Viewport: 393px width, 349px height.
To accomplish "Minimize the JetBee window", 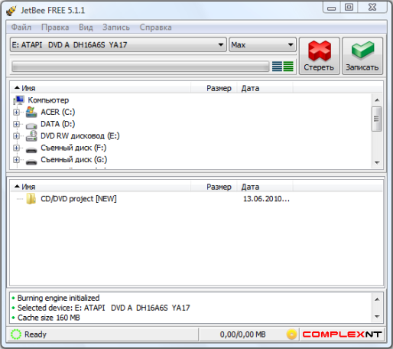I will tap(331, 8).
